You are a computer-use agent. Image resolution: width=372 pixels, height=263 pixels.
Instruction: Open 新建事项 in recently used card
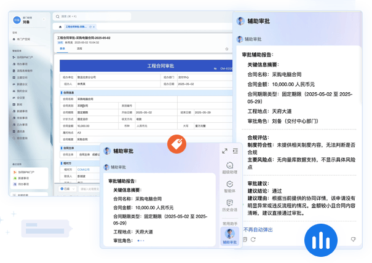click(22, 178)
